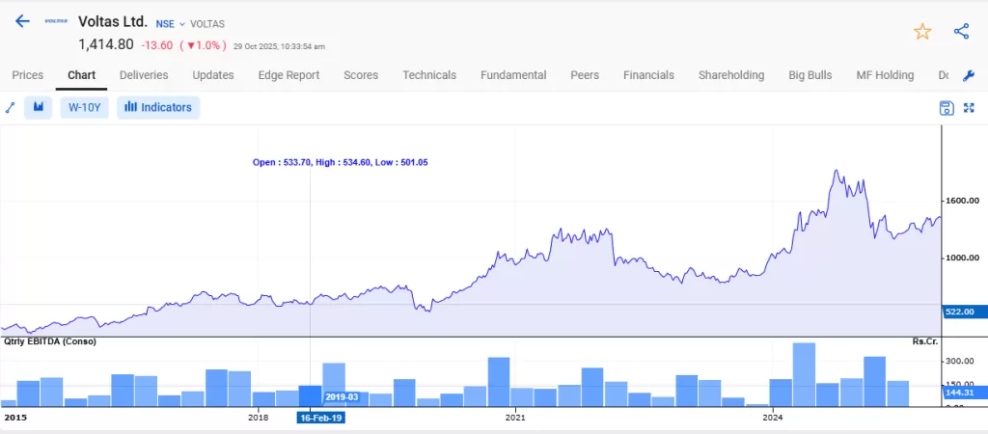The width and height of the screenshot is (988, 434).
Task: Open the Peers tab
Action: tap(585, 75)
